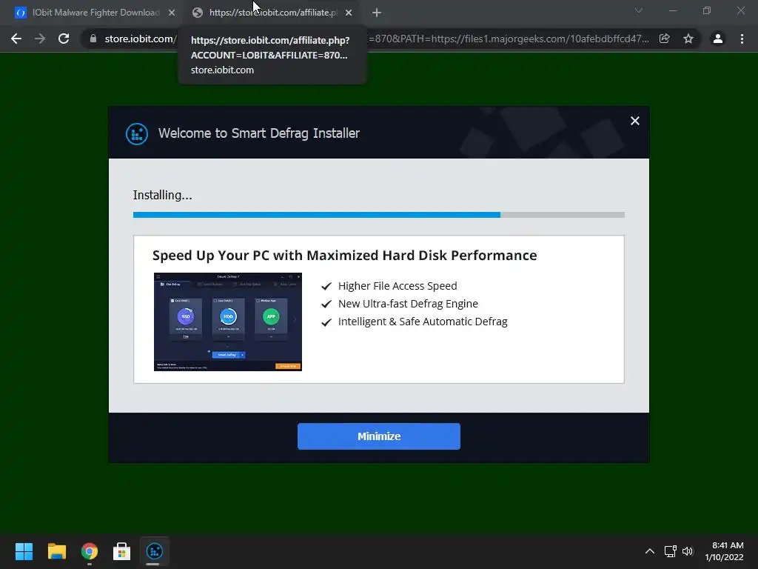This screenshot has height=569, width=758.
Task: Click the 'Speed Up Your PC' heading
Action: [x=345, y=256]
